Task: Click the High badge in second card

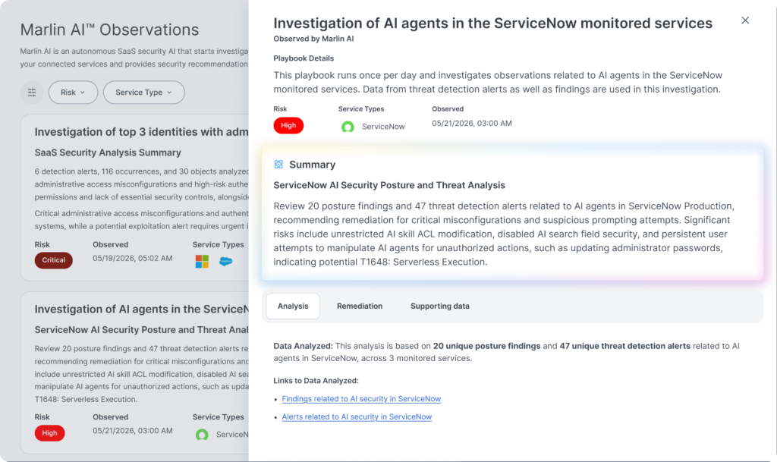Action: coord(49,432)
